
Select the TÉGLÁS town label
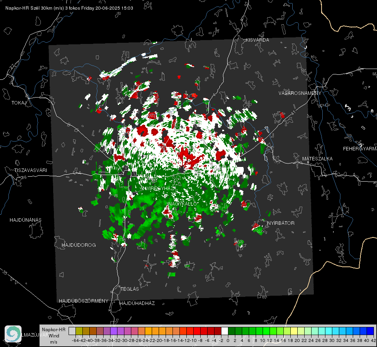pos(130,289)
